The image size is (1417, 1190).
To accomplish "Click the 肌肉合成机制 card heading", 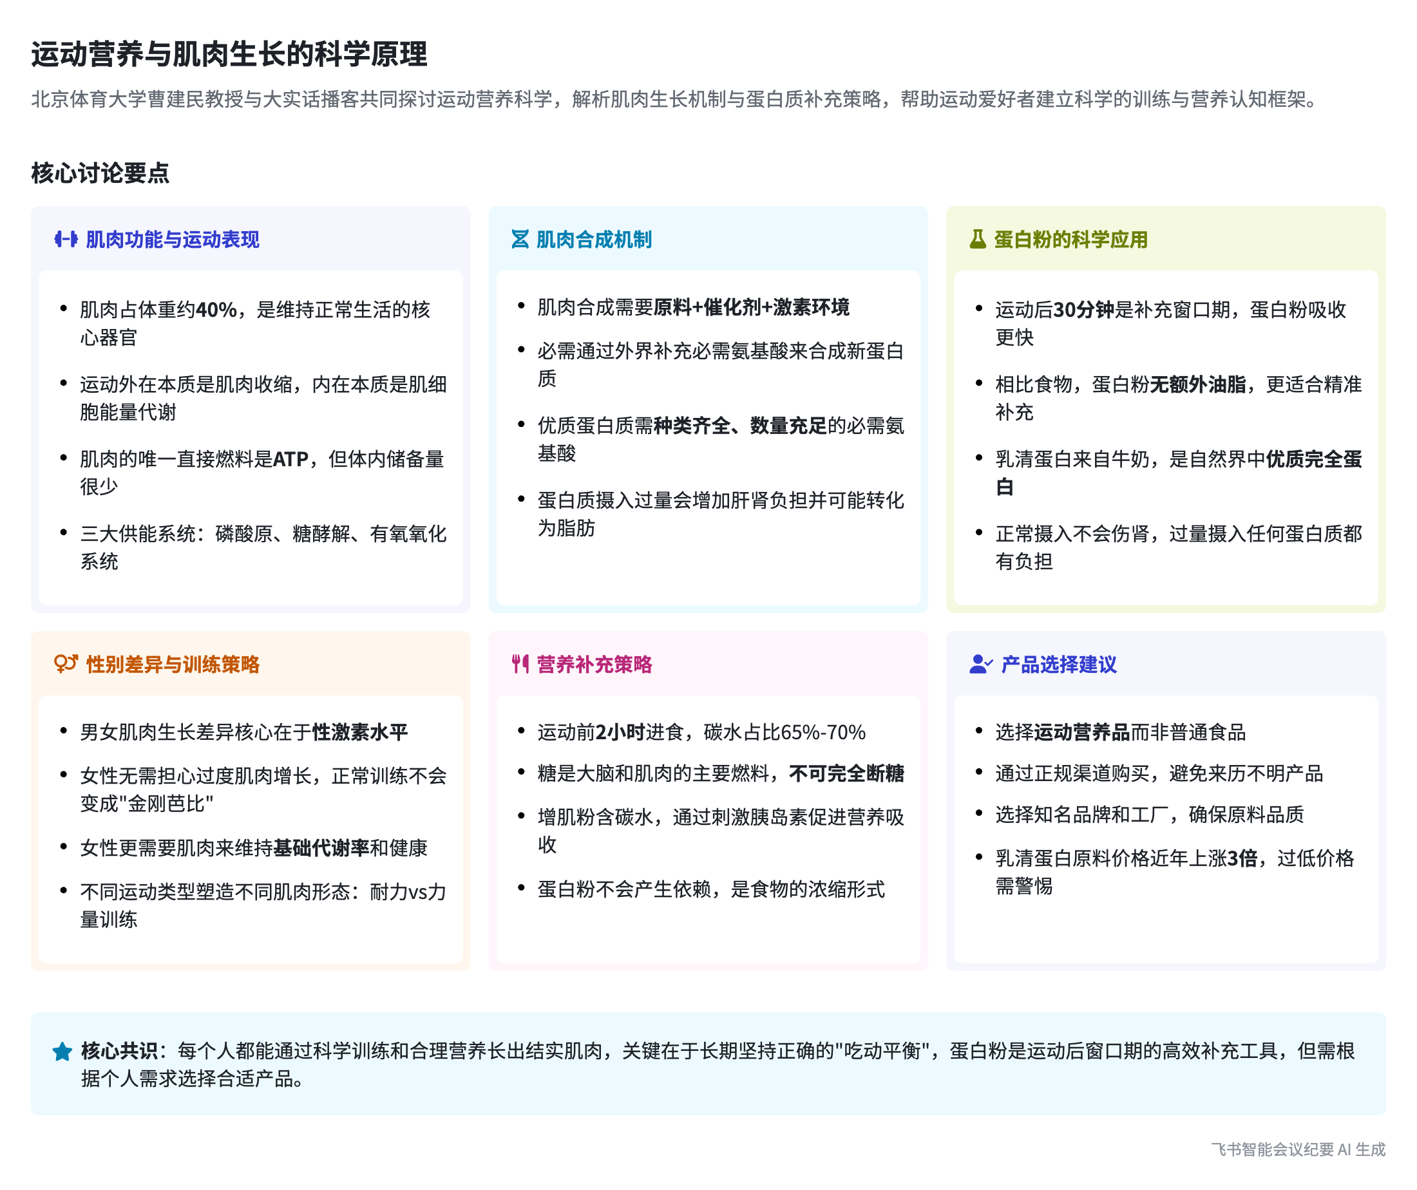I will pos(594,240).
